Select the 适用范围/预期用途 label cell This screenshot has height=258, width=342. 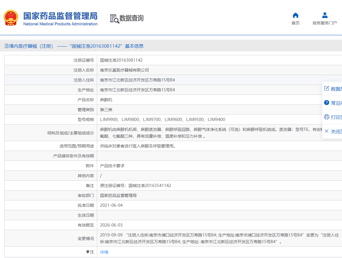click(51, 146)
